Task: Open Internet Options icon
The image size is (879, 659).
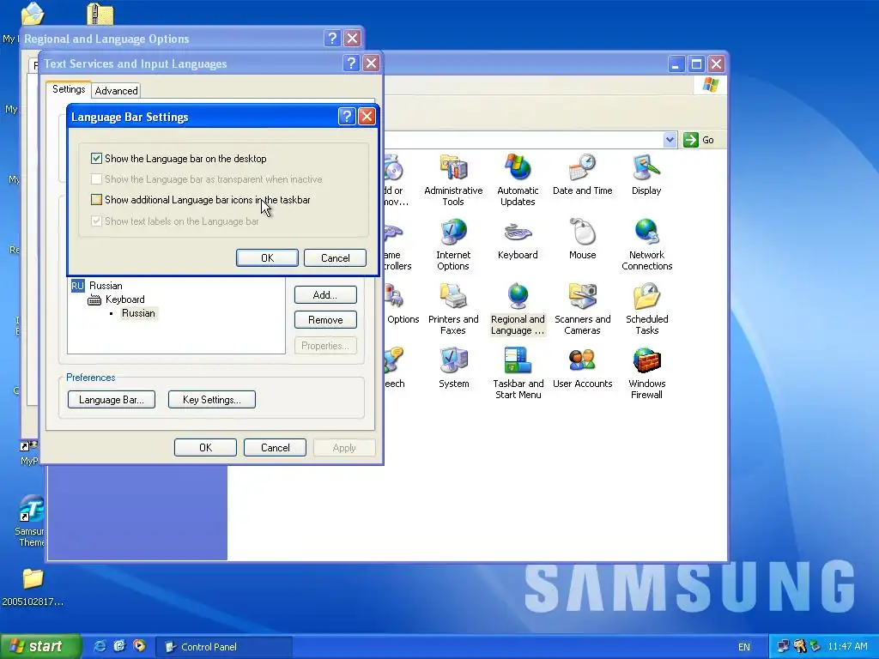Action: click(x=453, y=245)
